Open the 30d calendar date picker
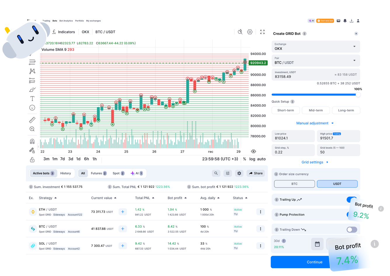 click(317, 244)
